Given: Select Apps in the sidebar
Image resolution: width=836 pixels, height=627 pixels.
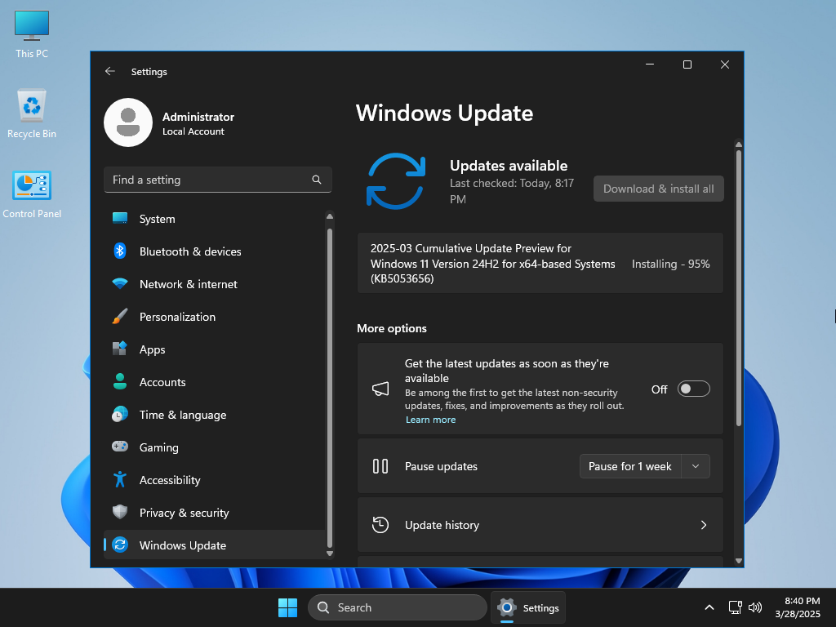Looking at the screenshot, I should (215, 349).
